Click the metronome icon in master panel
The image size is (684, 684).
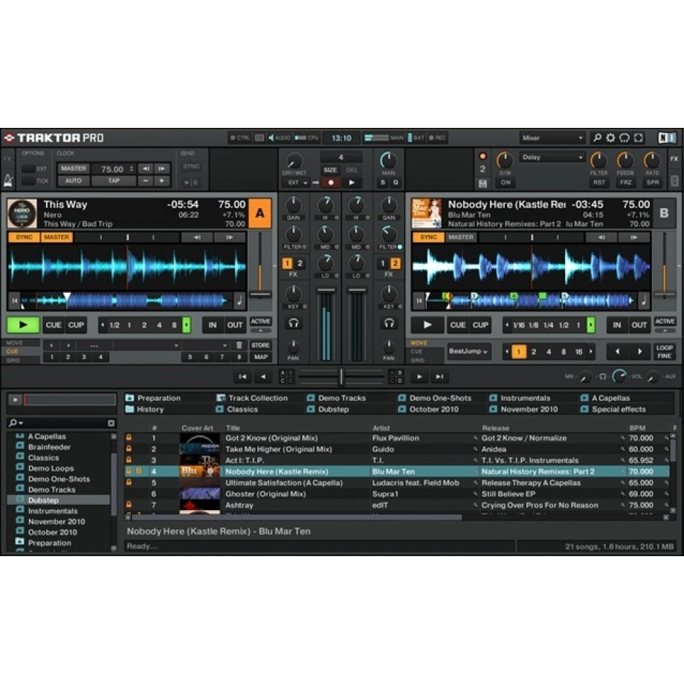[8, 180]
